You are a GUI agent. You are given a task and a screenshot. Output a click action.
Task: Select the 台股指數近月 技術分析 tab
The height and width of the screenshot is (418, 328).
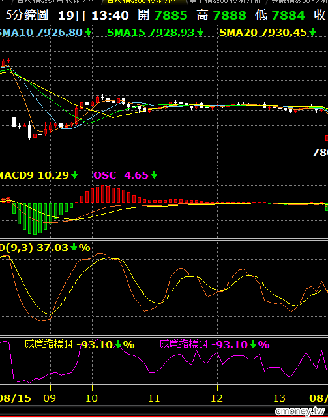click(x=57, y=1)
